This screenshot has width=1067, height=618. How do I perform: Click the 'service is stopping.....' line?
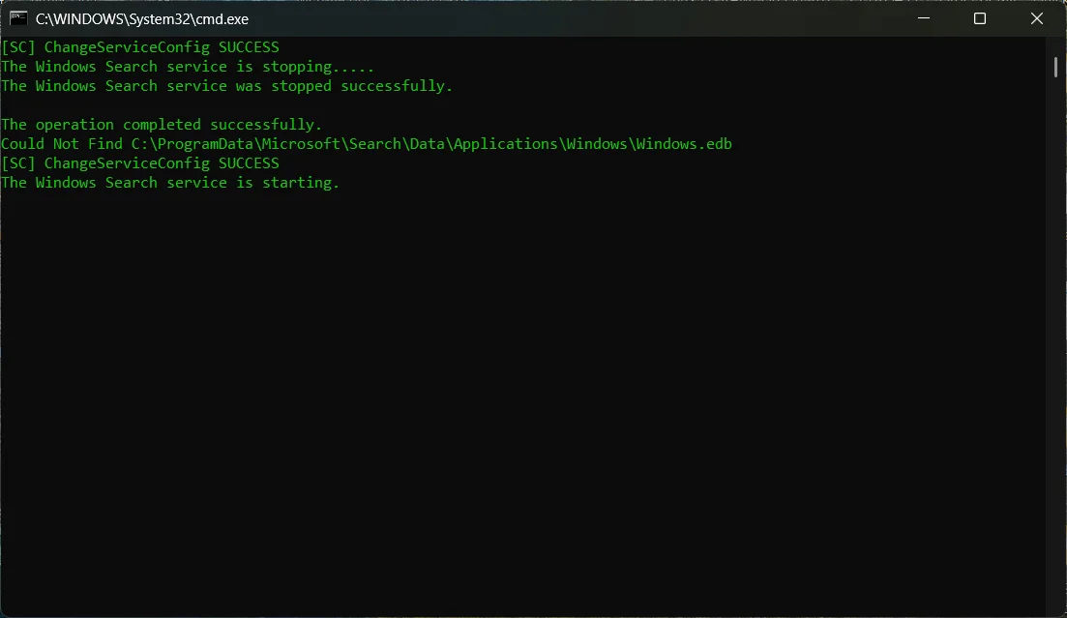[187, 67]
